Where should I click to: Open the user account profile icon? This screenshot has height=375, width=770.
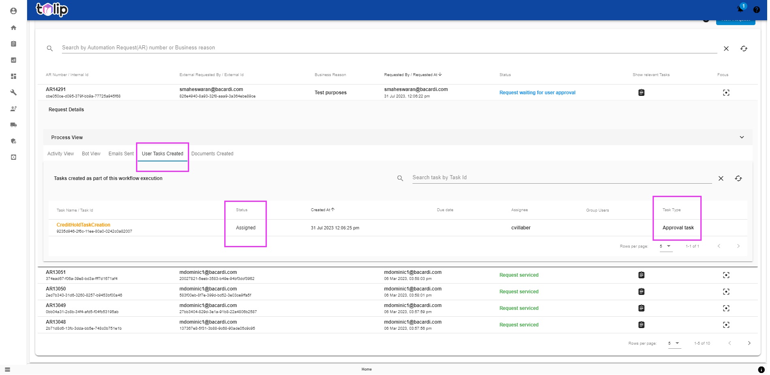click(x=13, y=11)
